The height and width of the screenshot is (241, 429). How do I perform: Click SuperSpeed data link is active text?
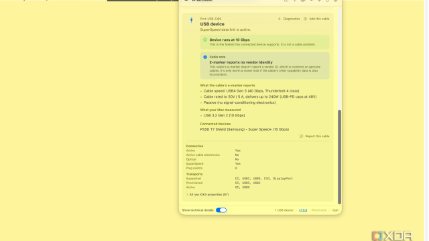(225, 29)
